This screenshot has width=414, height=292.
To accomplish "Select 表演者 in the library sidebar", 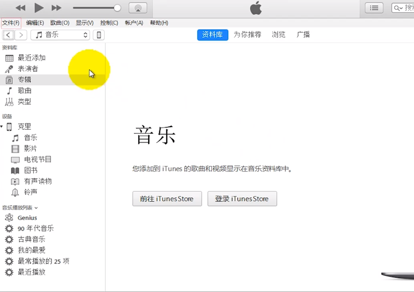I will 52,69.
